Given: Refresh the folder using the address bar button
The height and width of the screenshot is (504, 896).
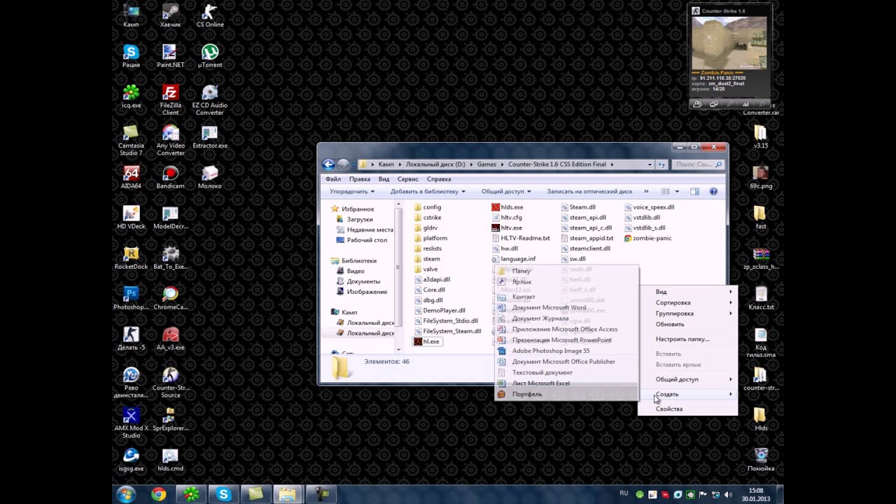Looking at the screenshot, I should 661,164.
